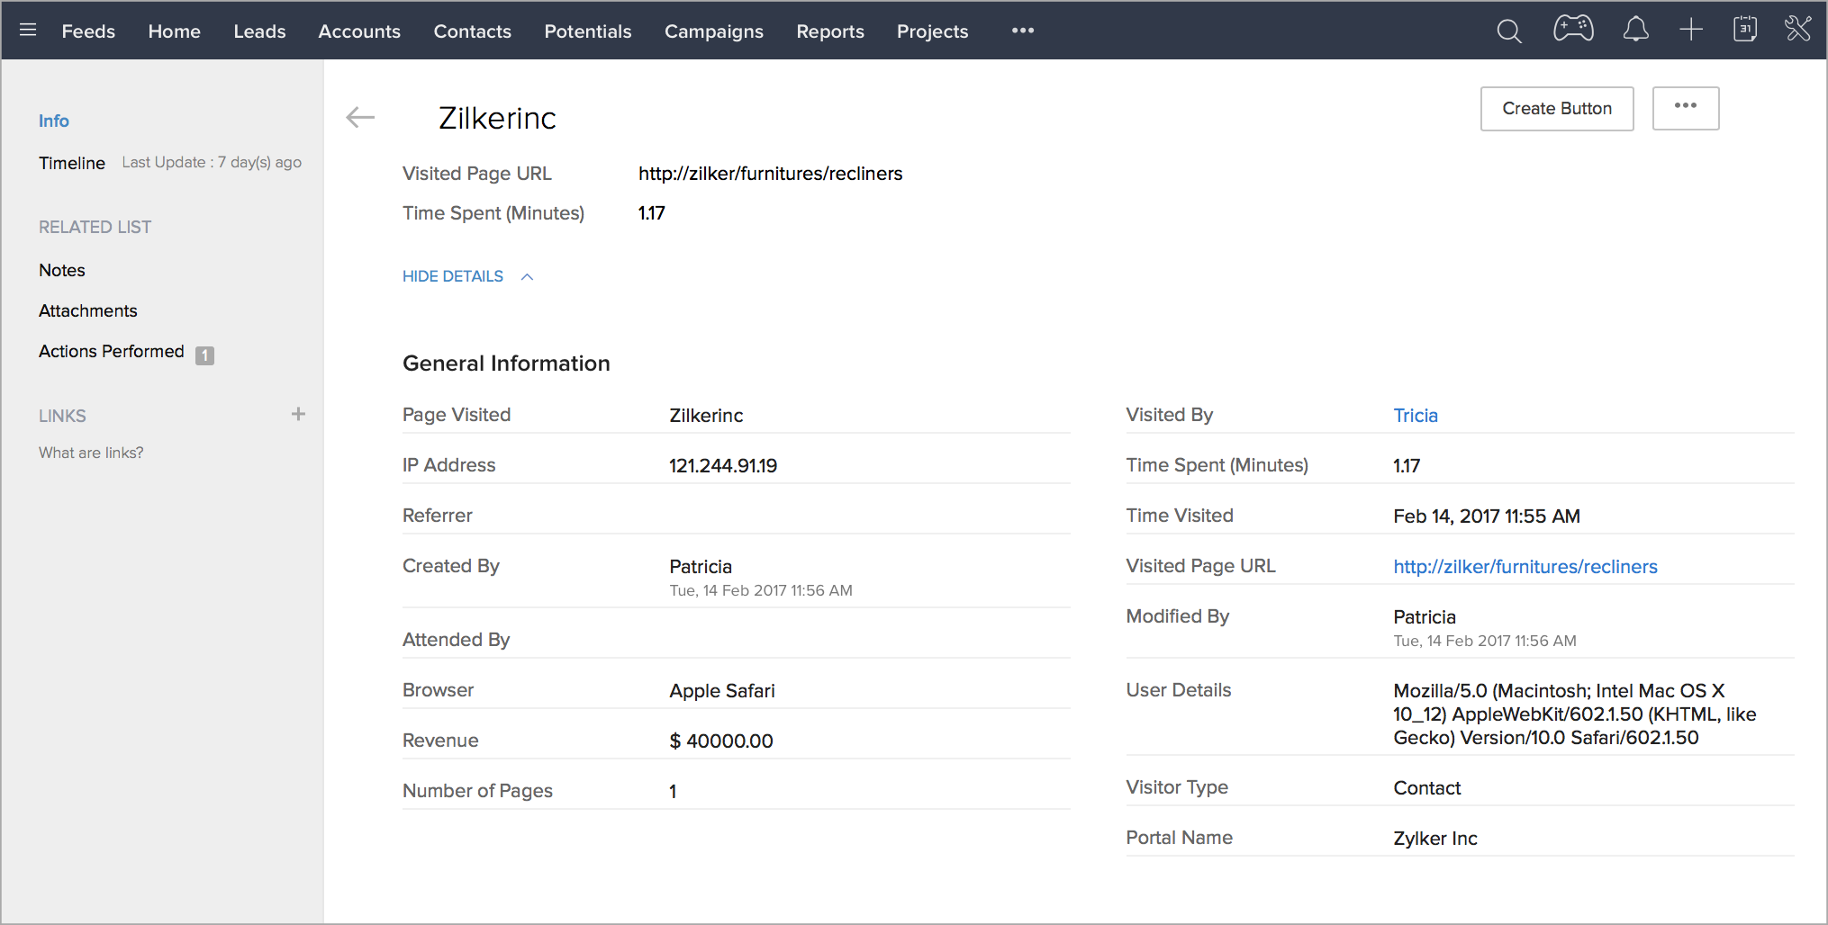
Task: Click the Visitor Type value Contact
Action: 1427,788
